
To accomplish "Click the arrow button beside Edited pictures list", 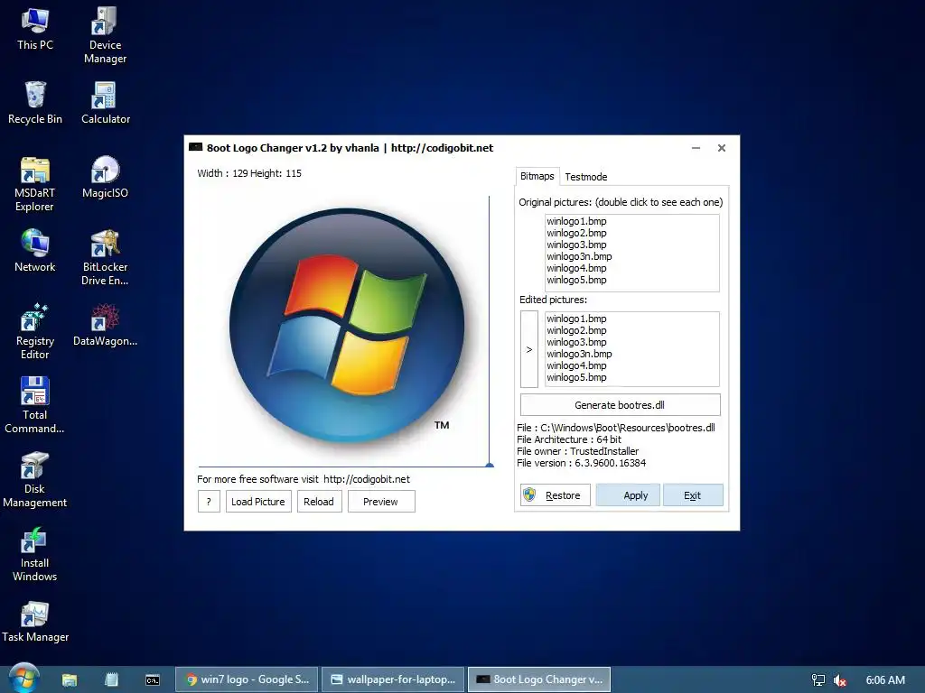I will pyautogui.click(x=529, y=349).
